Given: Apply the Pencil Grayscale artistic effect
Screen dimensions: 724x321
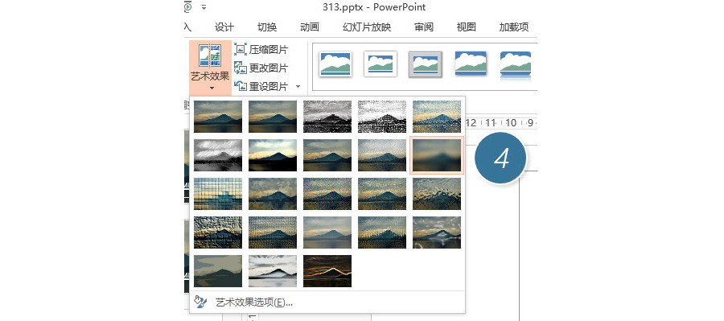Looking at the screenshot, I should [x=327, y=117].
